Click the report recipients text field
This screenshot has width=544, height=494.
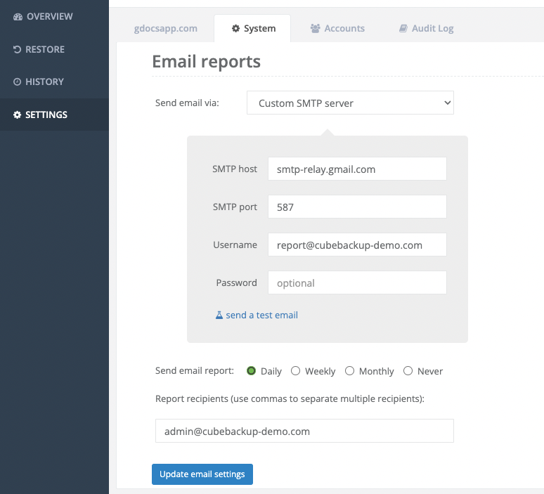[x=304, y=431]
